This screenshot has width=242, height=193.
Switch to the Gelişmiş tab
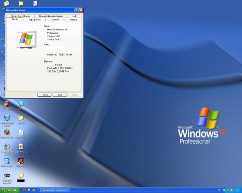73,20
